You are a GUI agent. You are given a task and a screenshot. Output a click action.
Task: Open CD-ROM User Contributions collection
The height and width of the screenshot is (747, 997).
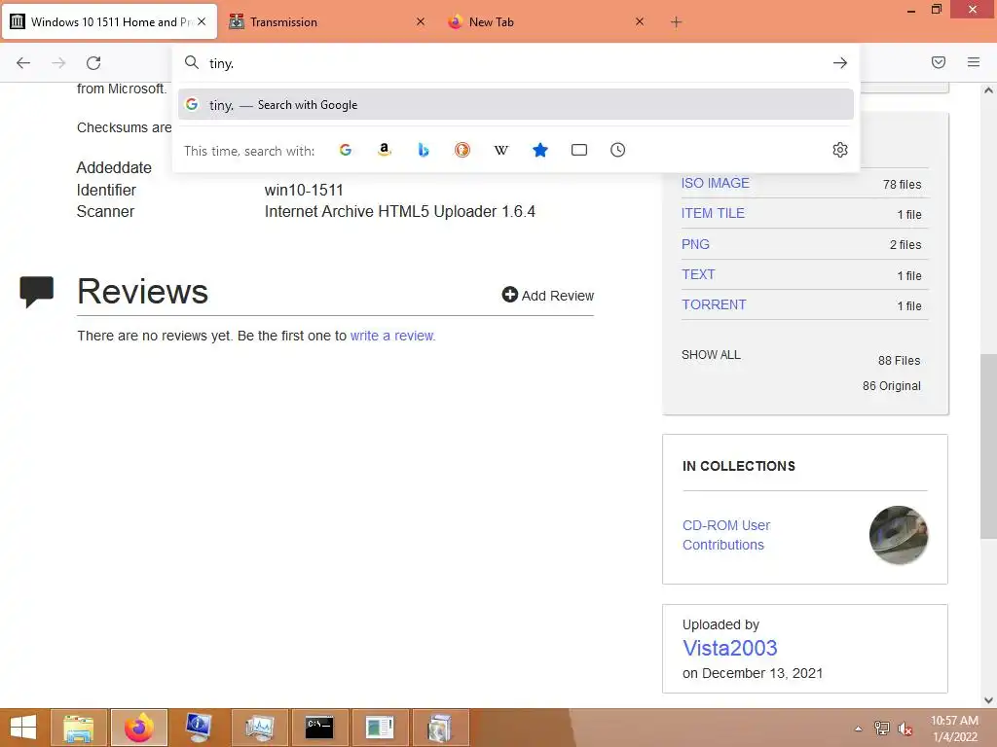[x=726, y=535]
